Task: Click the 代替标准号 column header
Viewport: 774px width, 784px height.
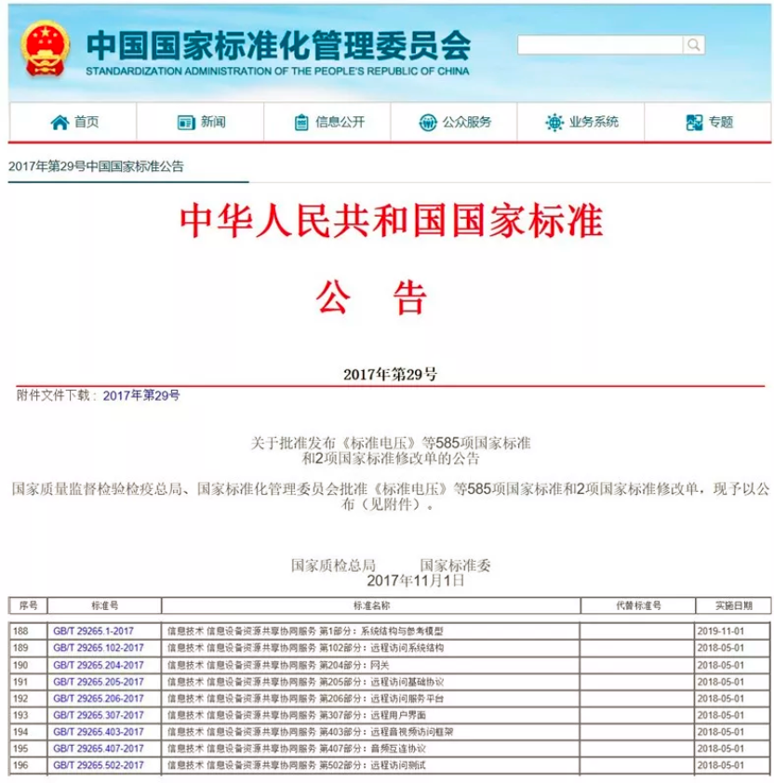Action: (638, 605)
